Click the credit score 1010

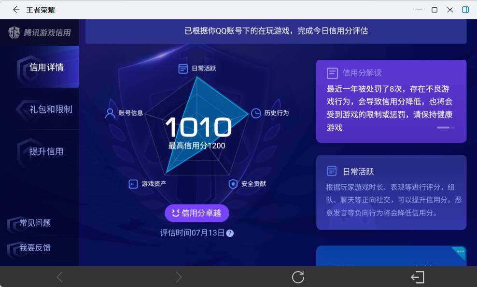point(198,127)
